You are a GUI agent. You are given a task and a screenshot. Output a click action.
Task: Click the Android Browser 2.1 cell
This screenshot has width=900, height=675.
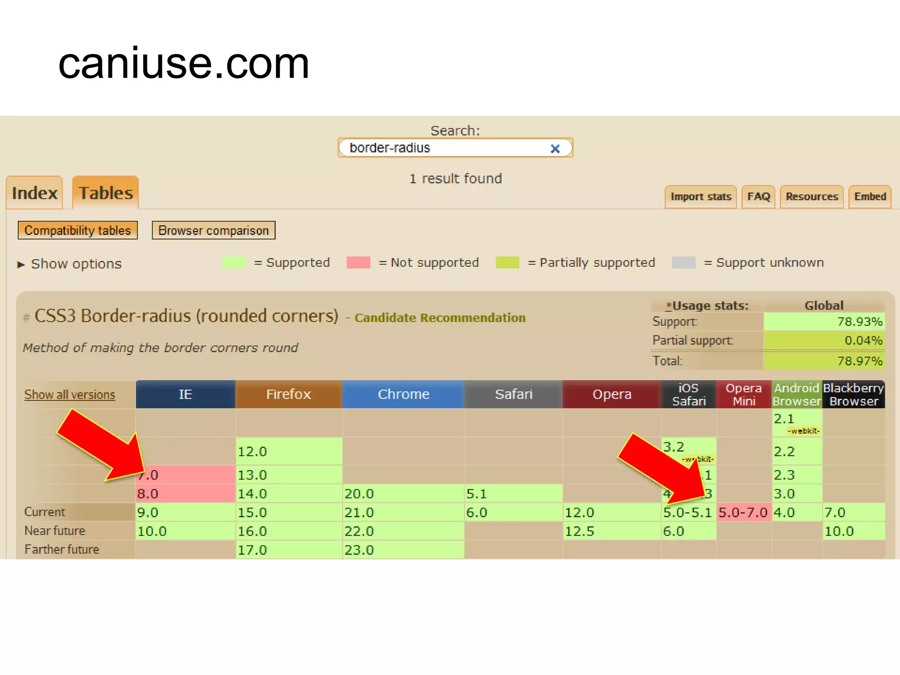[797, 423]
